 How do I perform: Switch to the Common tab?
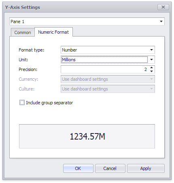(x=23, y=32)
